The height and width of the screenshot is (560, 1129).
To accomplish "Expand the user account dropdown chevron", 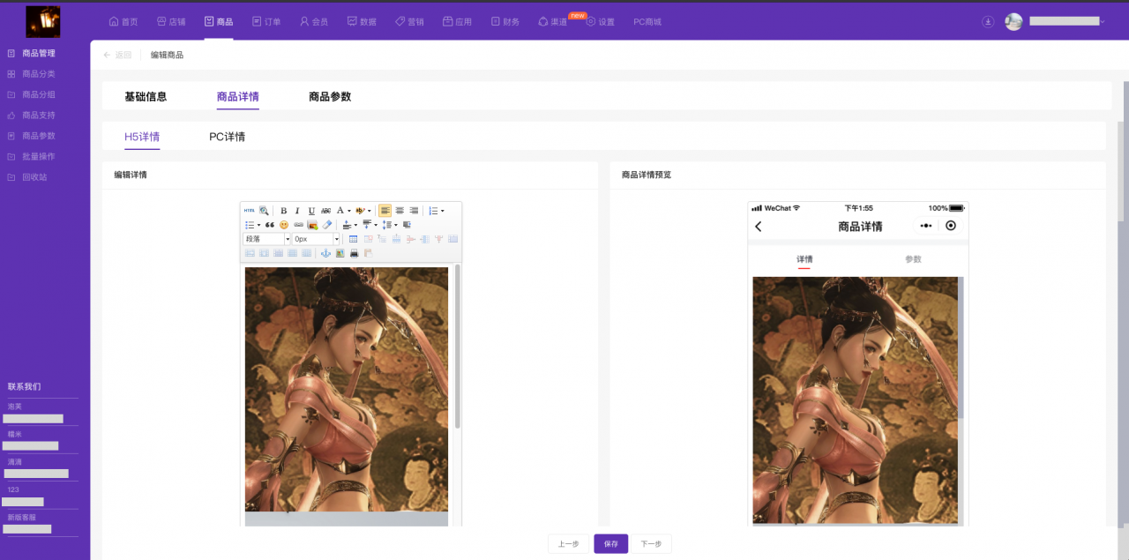I will pyautogui.click(x=1103, y=21).
